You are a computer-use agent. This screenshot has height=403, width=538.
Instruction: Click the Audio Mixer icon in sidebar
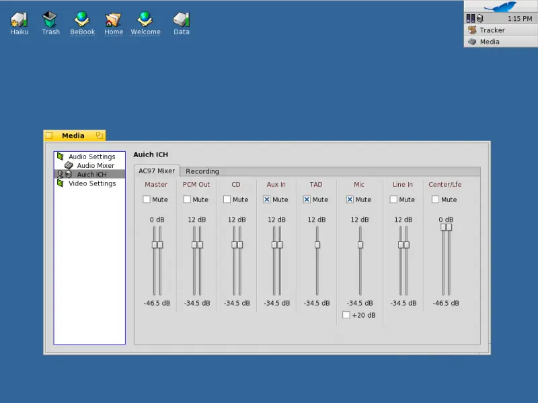[69, 165]
